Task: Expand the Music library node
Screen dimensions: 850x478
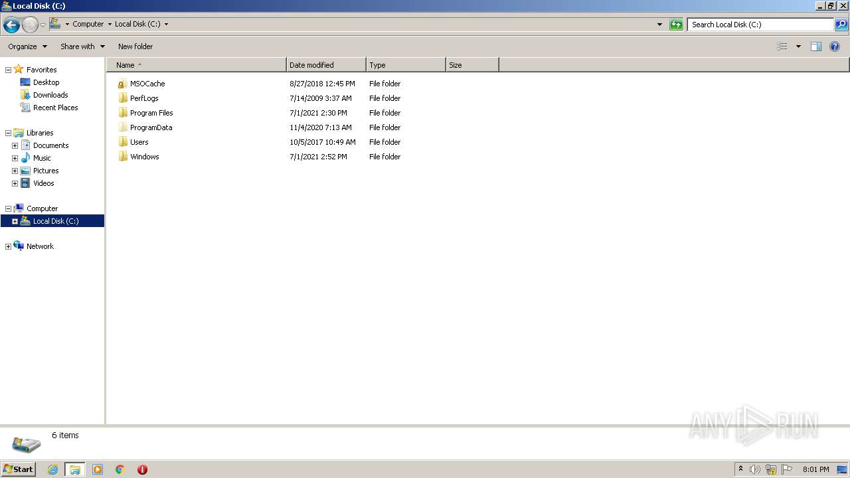Action: [15, 158]
